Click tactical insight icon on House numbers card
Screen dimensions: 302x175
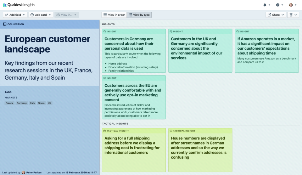click(x=171, y=131)
